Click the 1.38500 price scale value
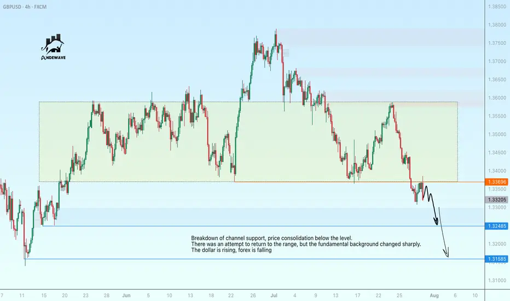The width and height of the screenshot is (510, 301). [497, 7]
